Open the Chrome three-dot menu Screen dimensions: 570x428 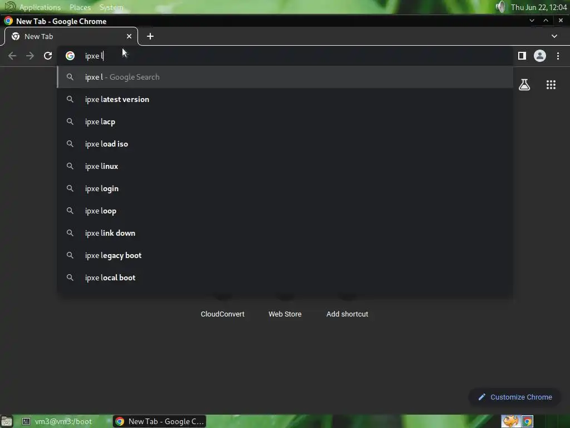(558, 56)
